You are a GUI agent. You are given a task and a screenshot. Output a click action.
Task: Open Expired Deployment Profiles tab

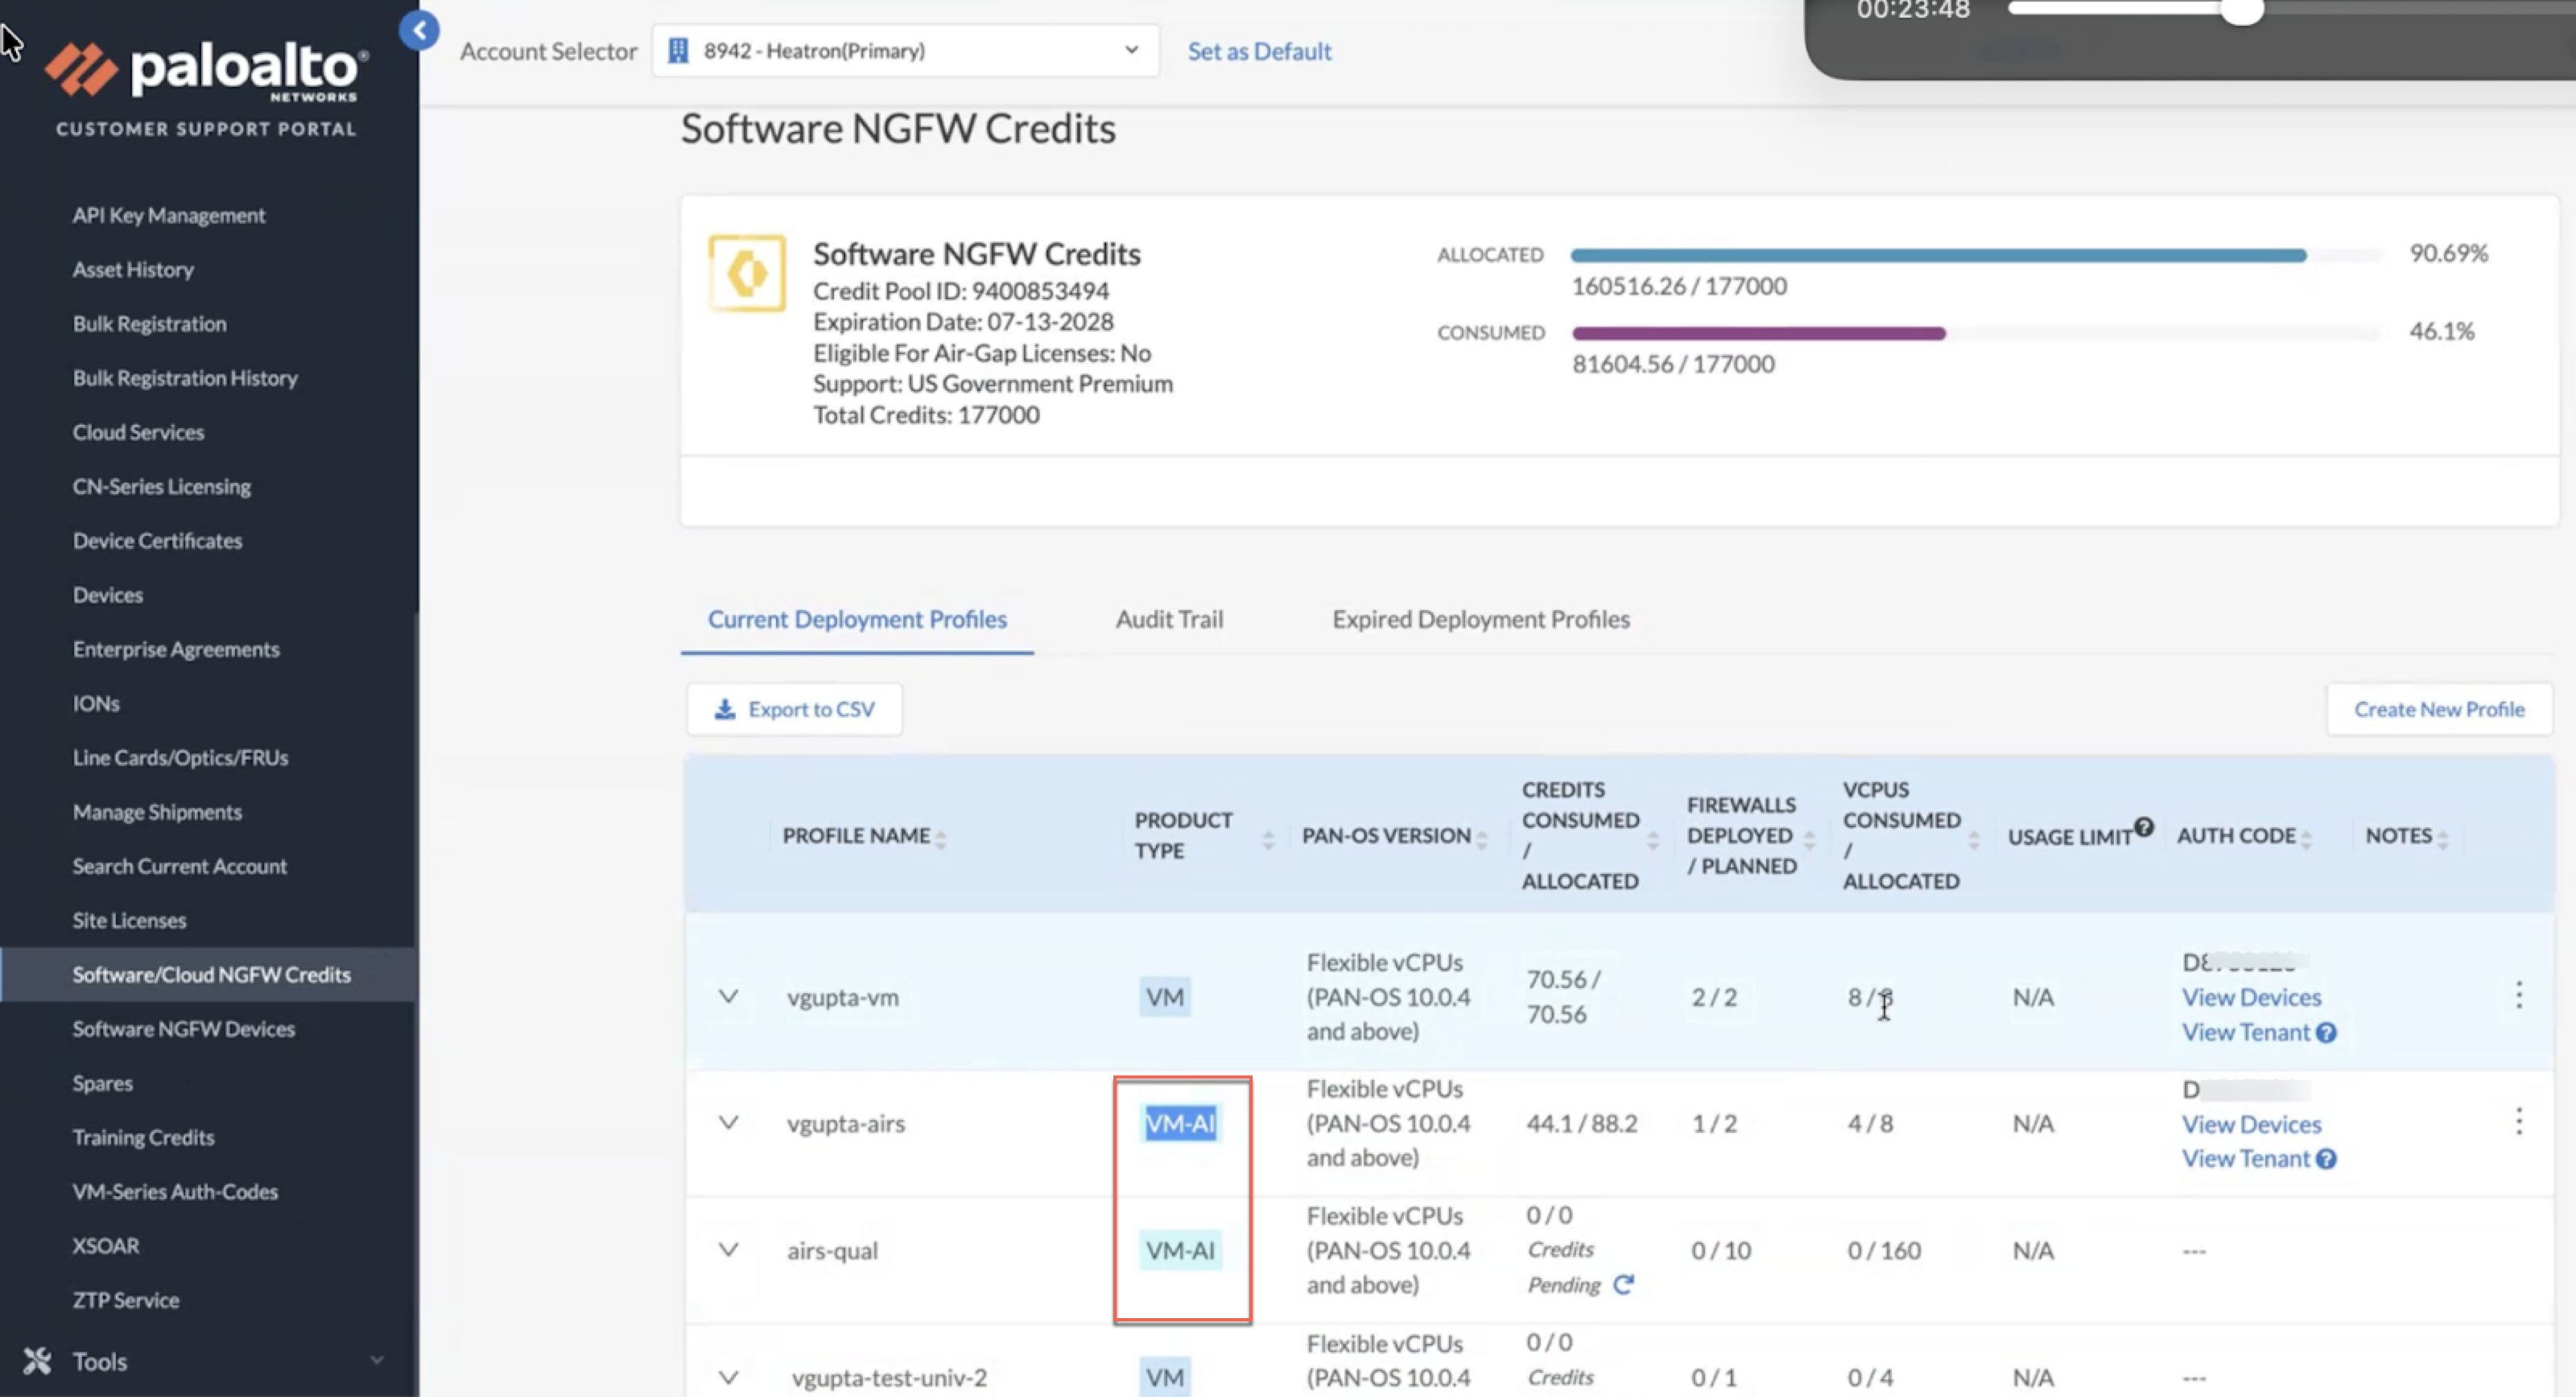(1480, 619)
